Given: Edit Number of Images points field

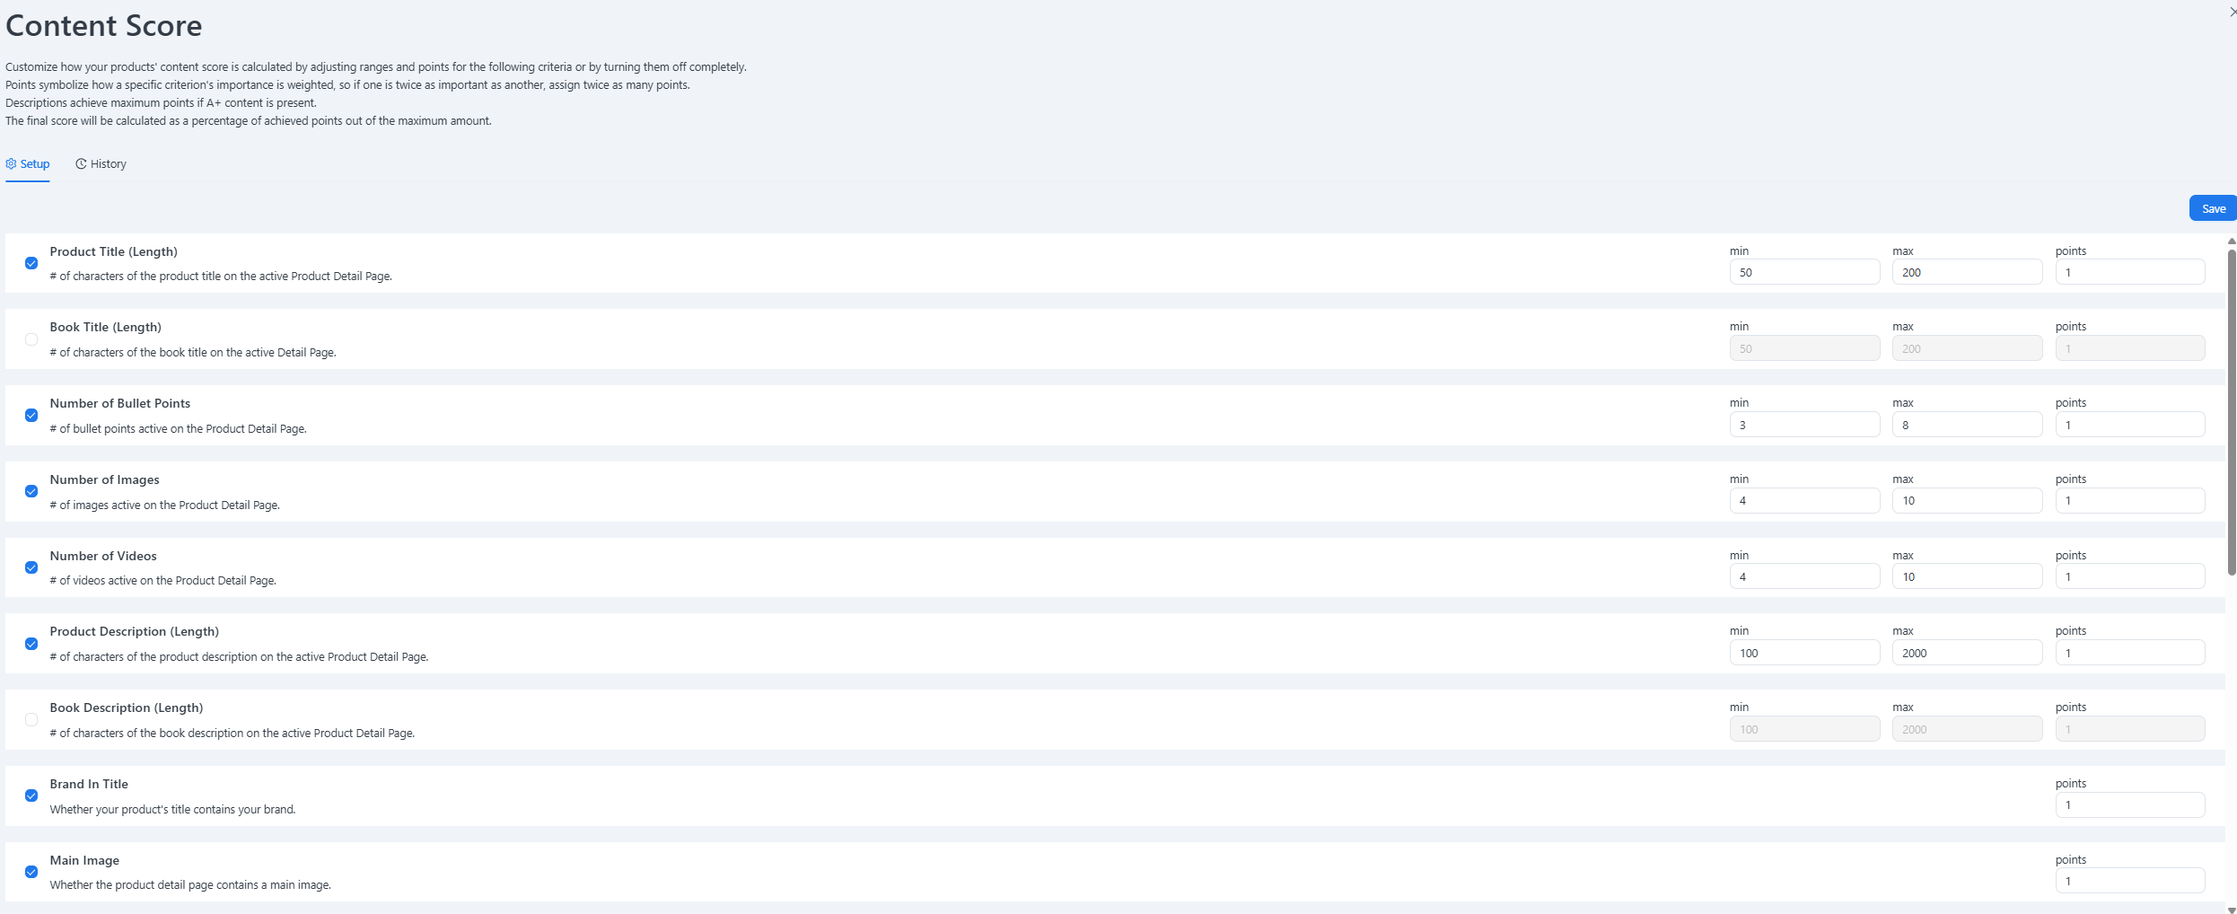Looking at the screenshot, I should 2130,500.
